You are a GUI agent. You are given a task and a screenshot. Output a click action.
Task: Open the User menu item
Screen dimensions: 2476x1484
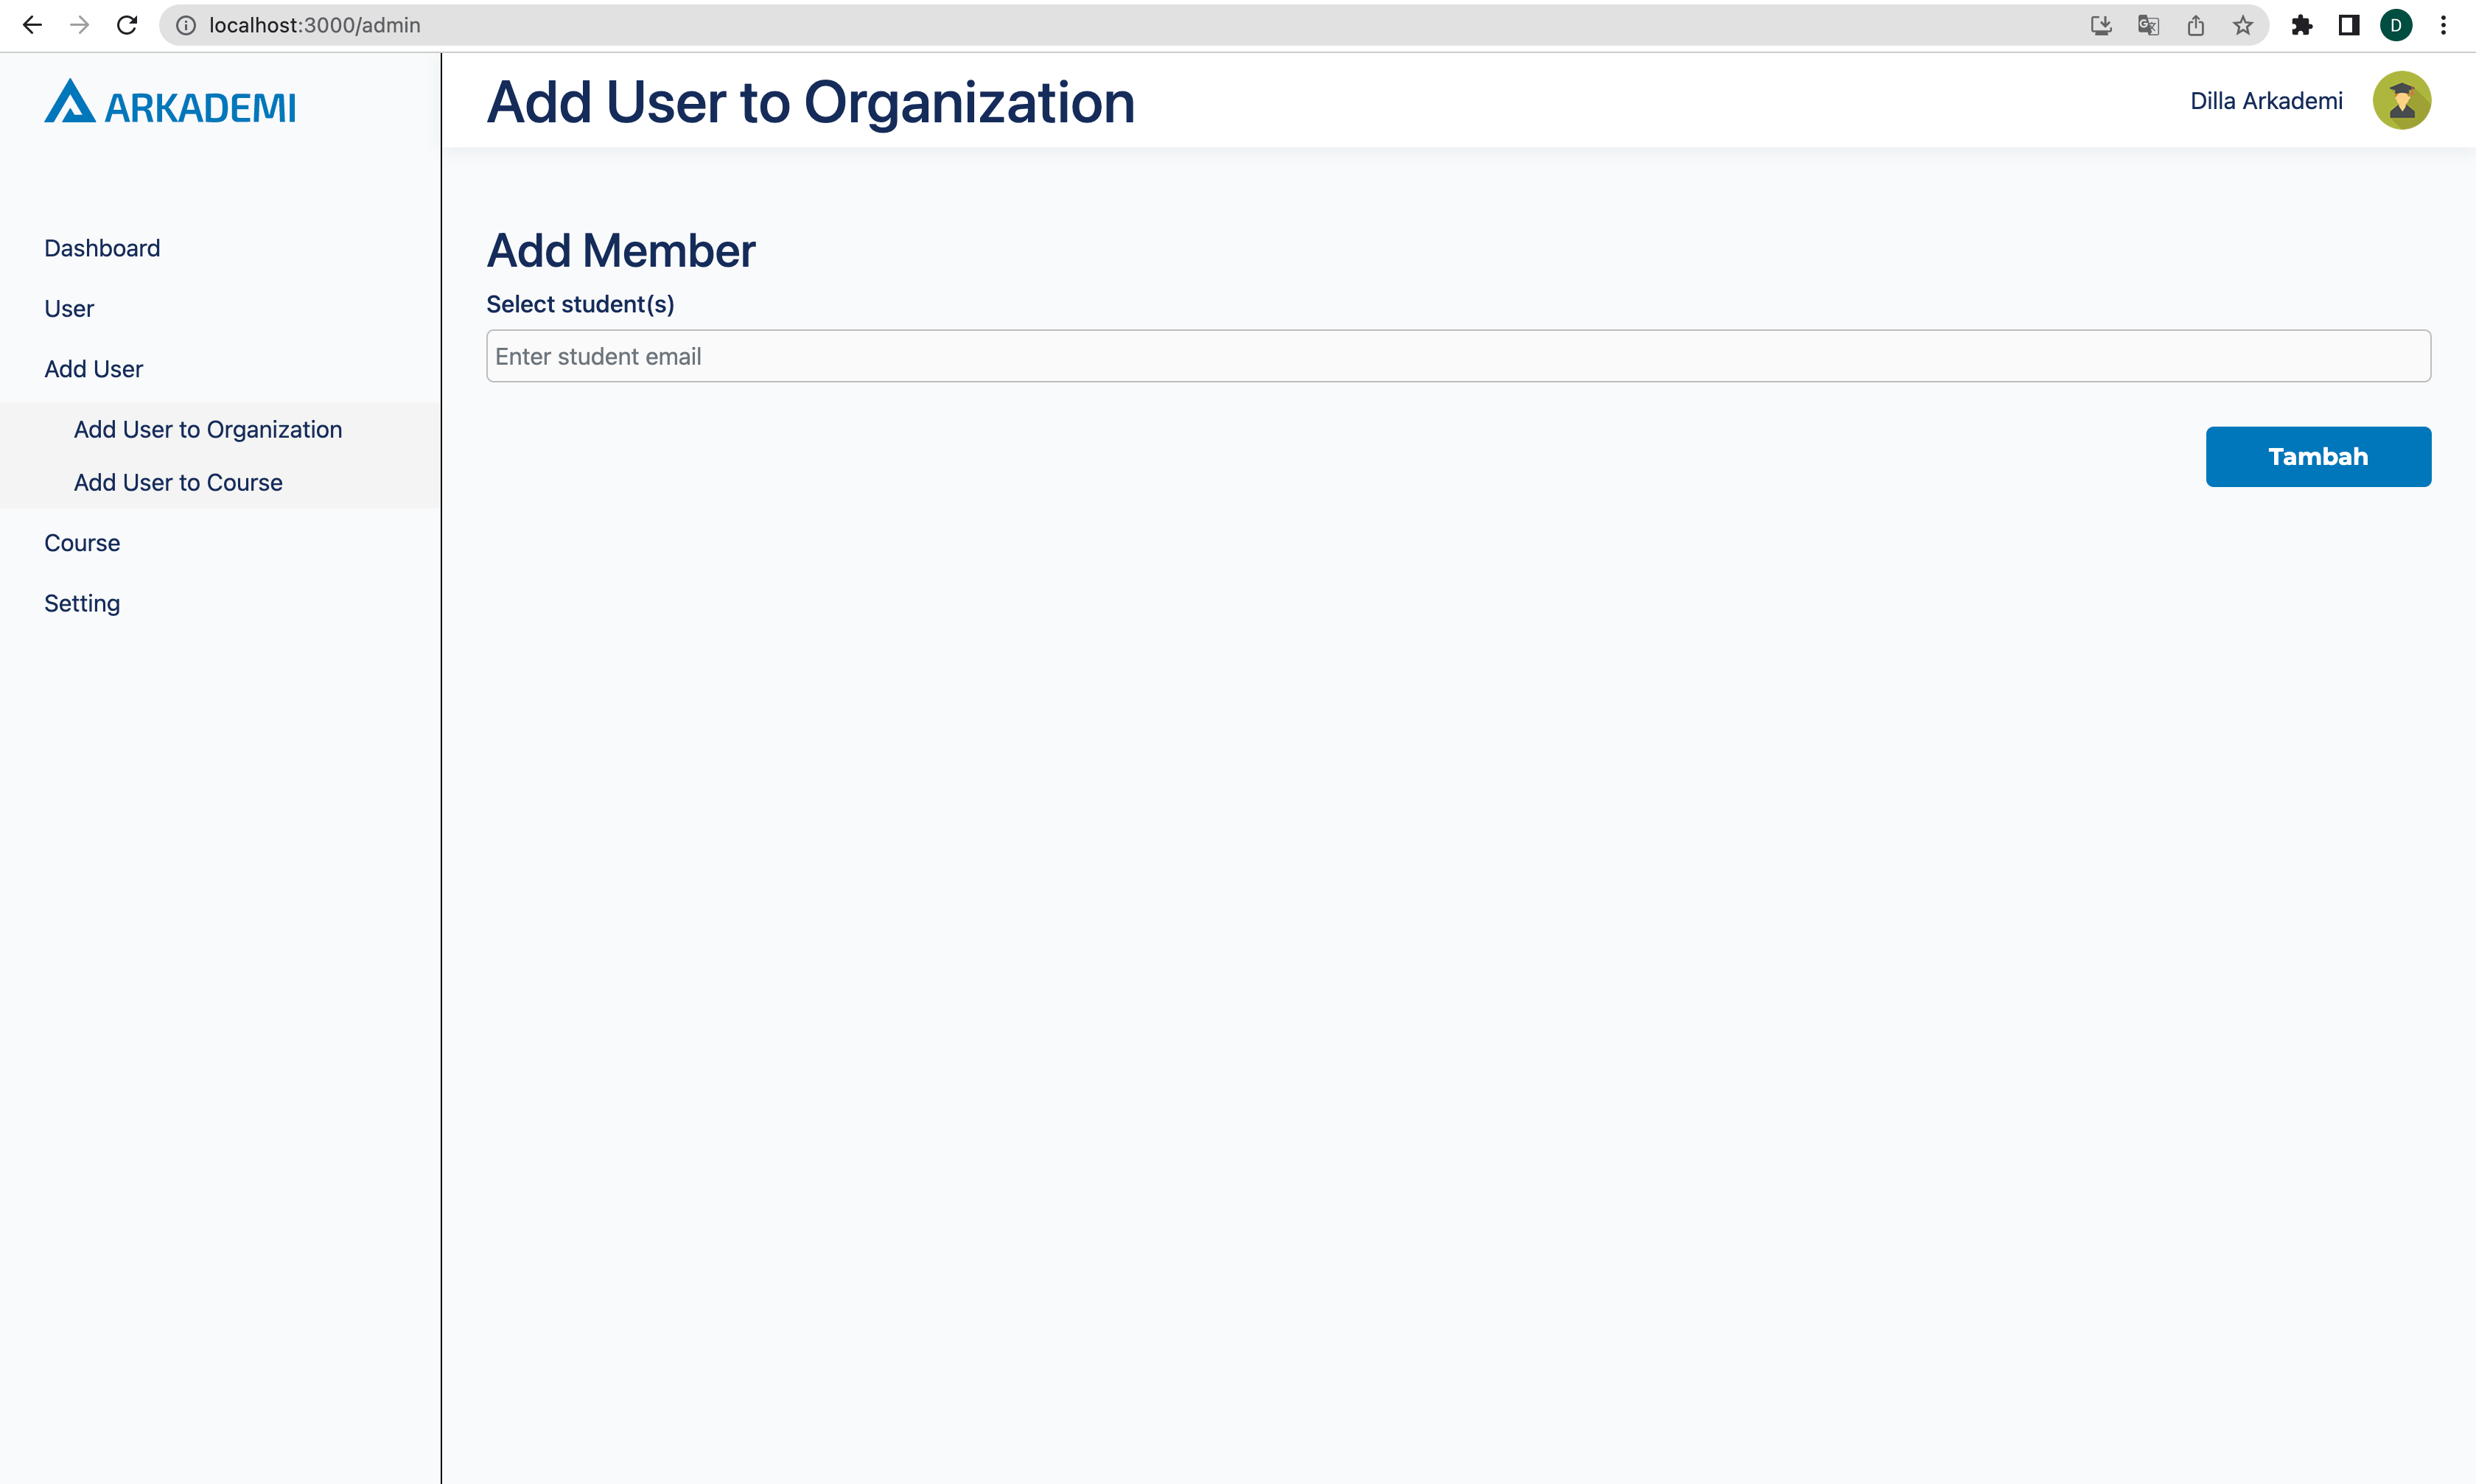69,309
